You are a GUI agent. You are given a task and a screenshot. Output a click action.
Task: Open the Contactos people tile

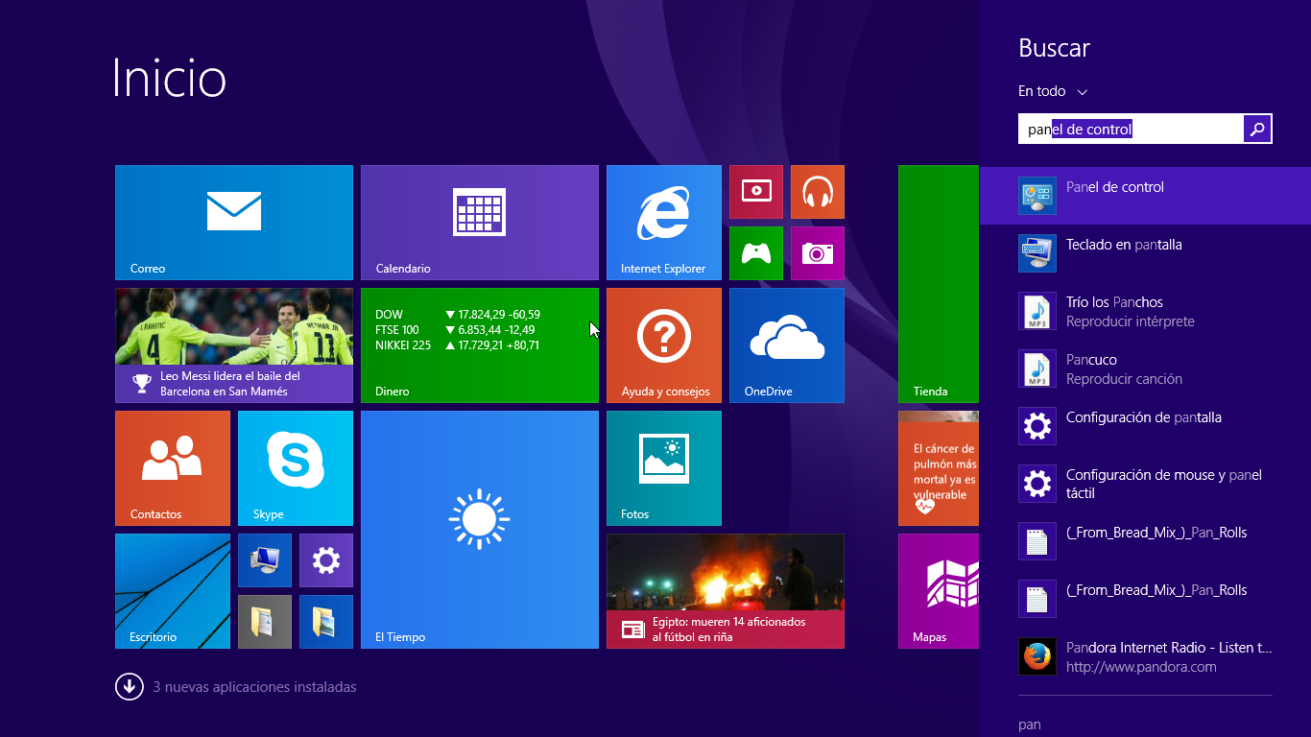point(173,468)
